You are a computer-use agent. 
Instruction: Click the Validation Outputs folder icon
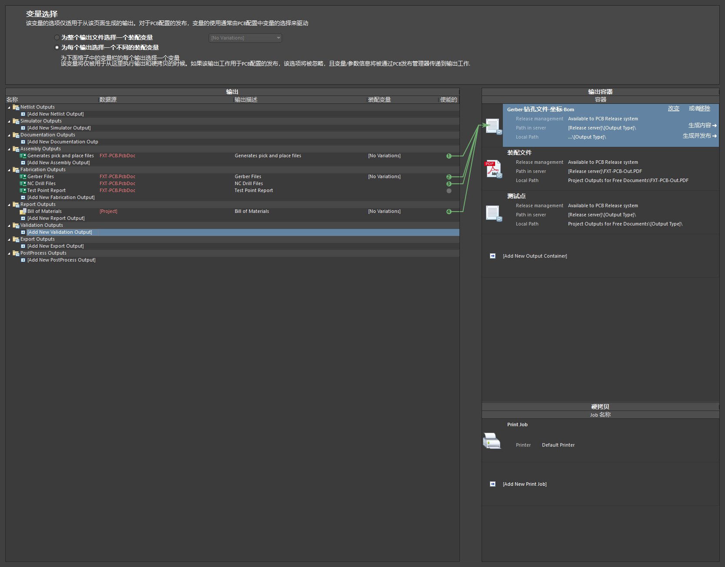point(16,225)
